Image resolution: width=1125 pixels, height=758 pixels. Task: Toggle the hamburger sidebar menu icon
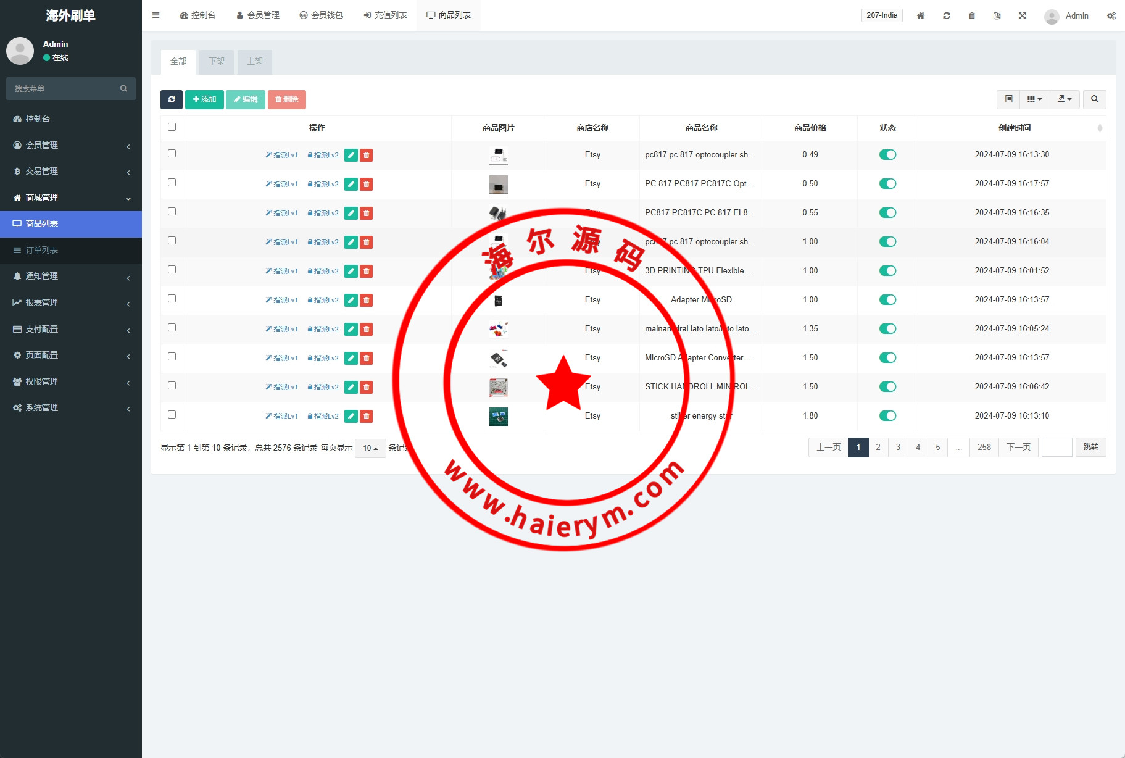[156, 15]
